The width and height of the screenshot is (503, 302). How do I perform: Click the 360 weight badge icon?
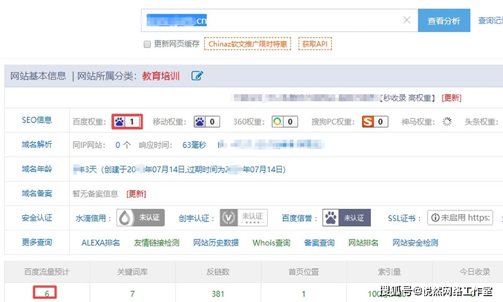click(277, 121)
